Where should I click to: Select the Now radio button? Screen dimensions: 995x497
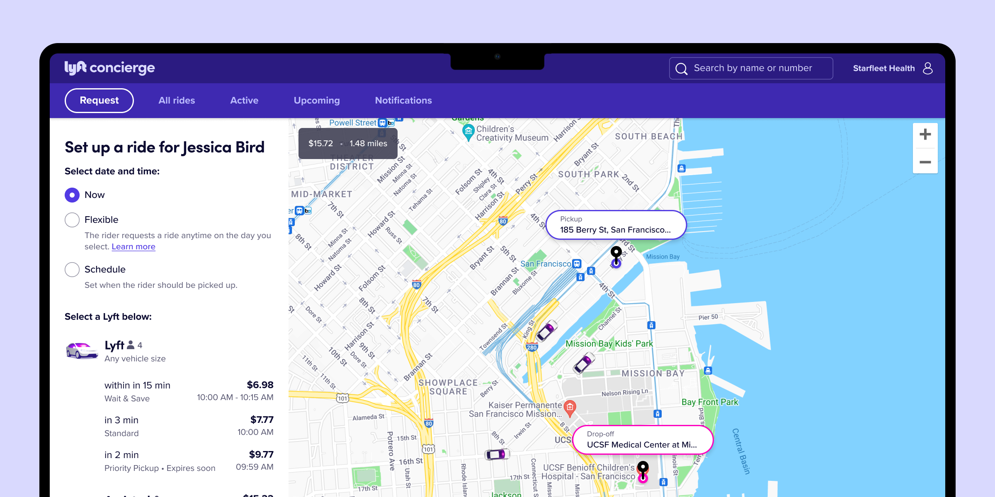pos(72,195)
